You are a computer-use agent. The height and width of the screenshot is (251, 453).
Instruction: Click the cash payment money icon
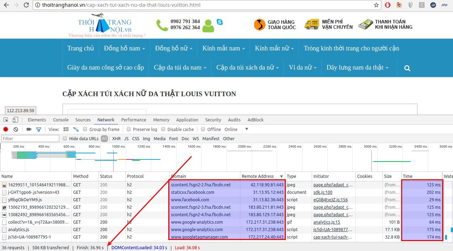click(x=365, y=24)
